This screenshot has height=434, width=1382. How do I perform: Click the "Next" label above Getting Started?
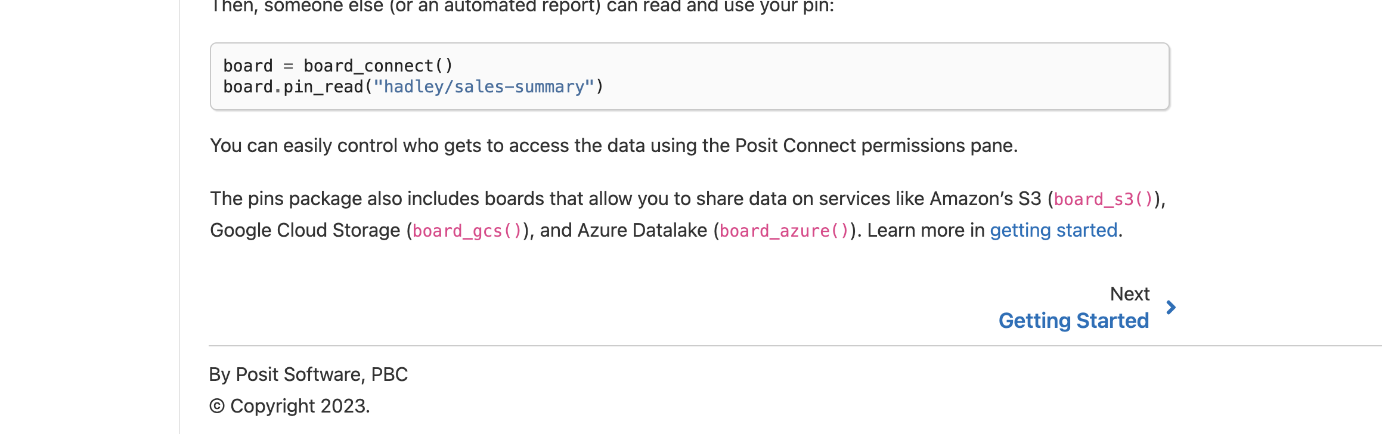(x=1129, y=294)
